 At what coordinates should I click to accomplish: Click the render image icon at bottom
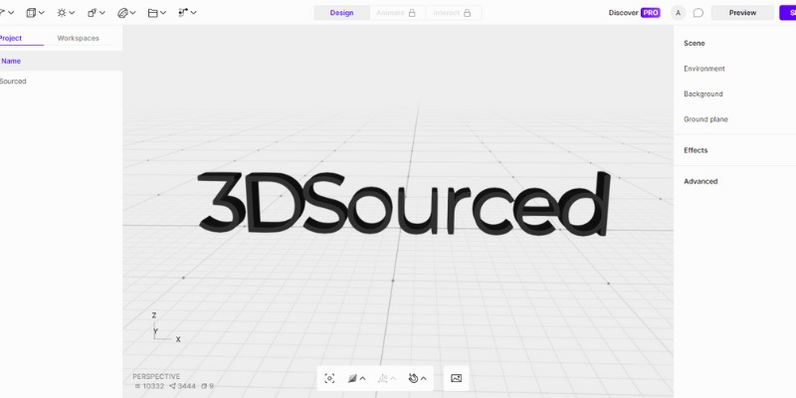click(x=457, y=378)
